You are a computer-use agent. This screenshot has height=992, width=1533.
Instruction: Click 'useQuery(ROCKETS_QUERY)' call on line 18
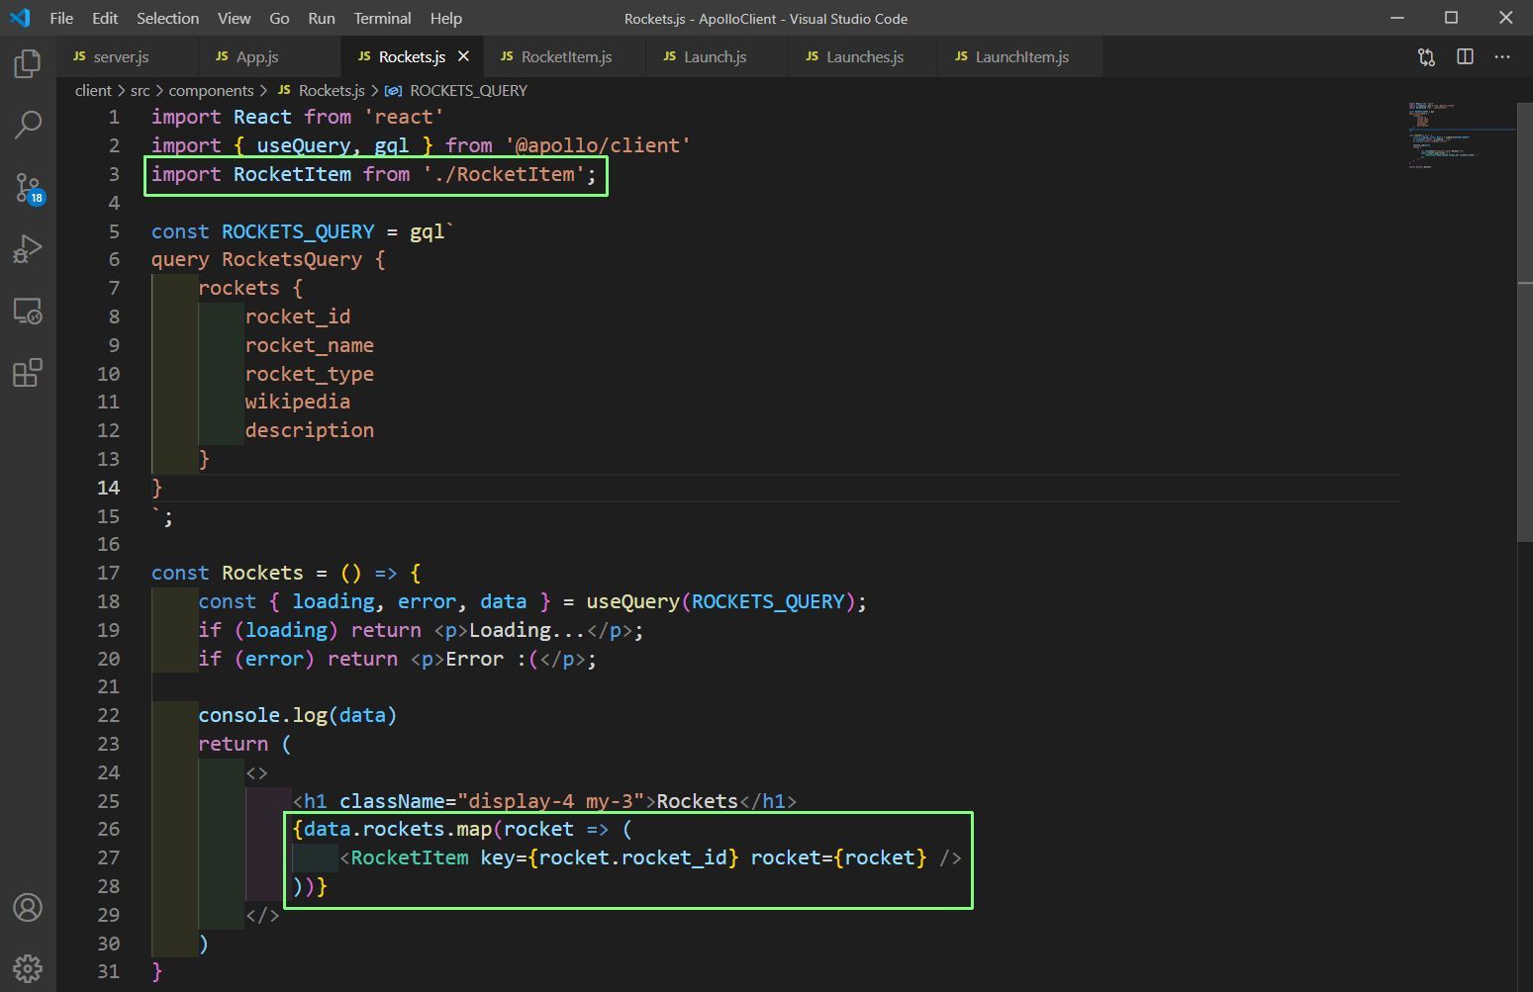pyautogui.click(x=721, y=601)
